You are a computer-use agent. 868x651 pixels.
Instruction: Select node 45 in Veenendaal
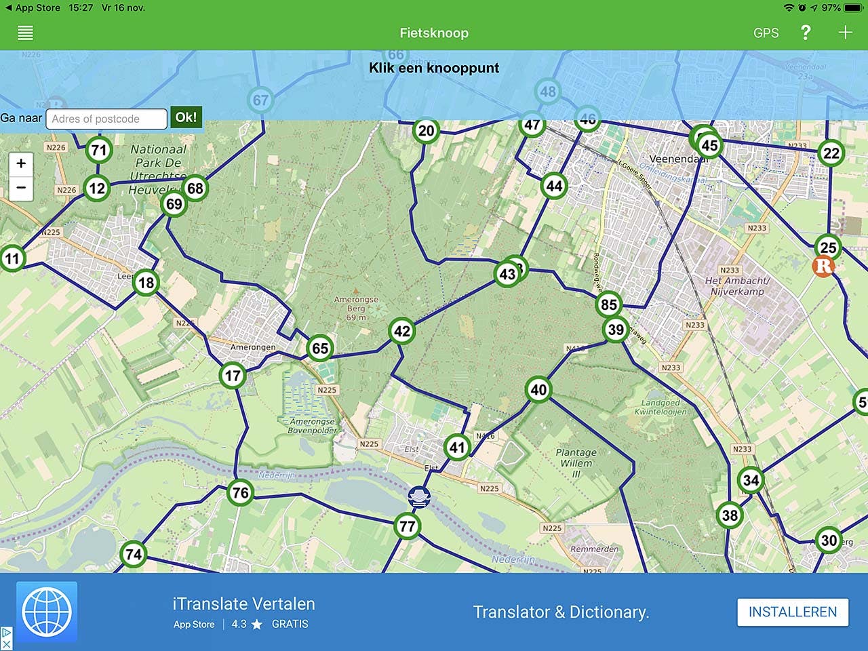click(x=709, y=144)
